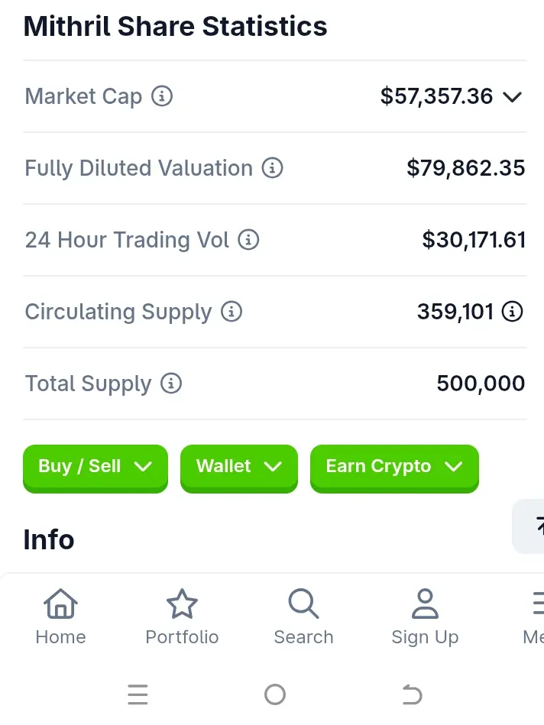Tap the Android recent apps button
This screenshot has height=725, width=544.
(x=138, y=694)
